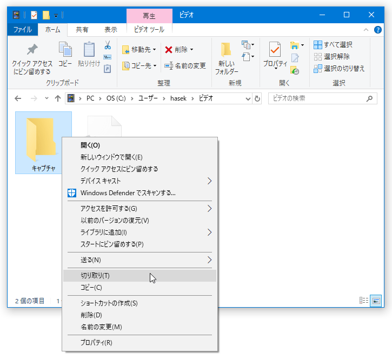Screen dimensions: 392x359
Task: Open Send to (送る) submenu
Action: pyautogui.click(x=139, y=260)
